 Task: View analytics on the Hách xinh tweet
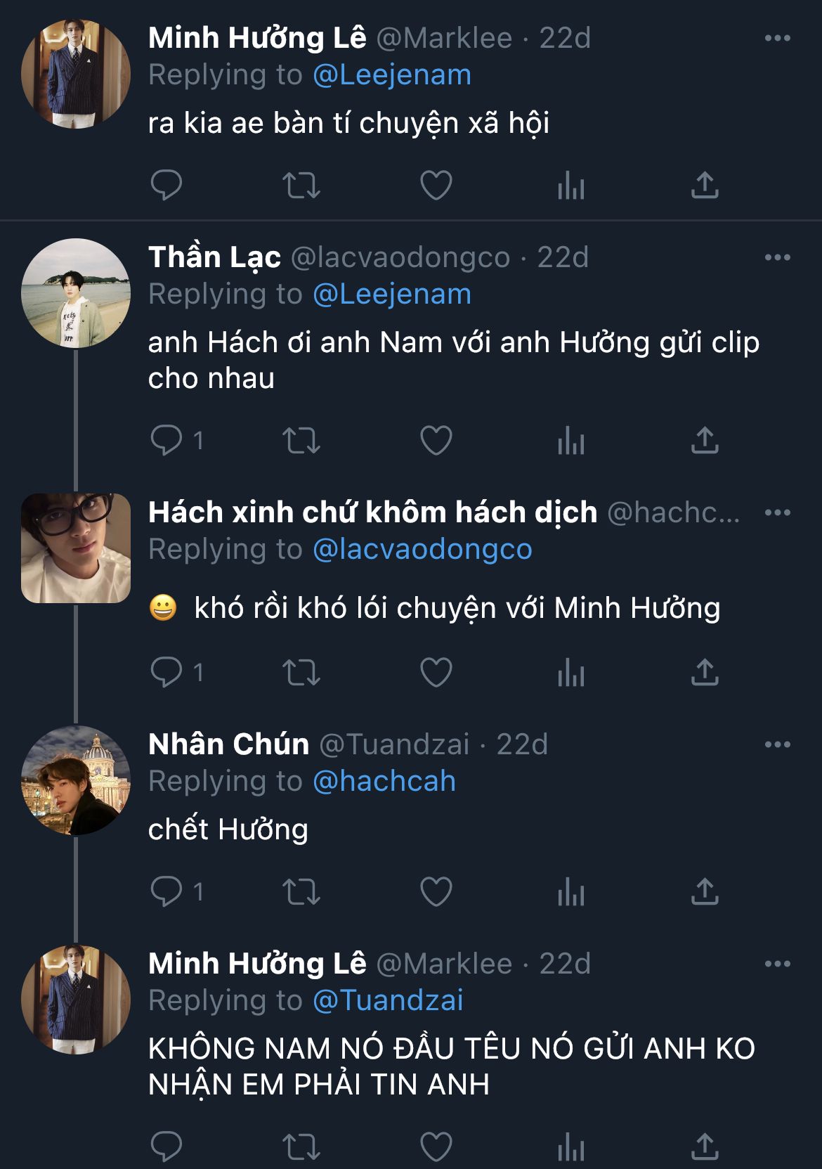[570, 673]
